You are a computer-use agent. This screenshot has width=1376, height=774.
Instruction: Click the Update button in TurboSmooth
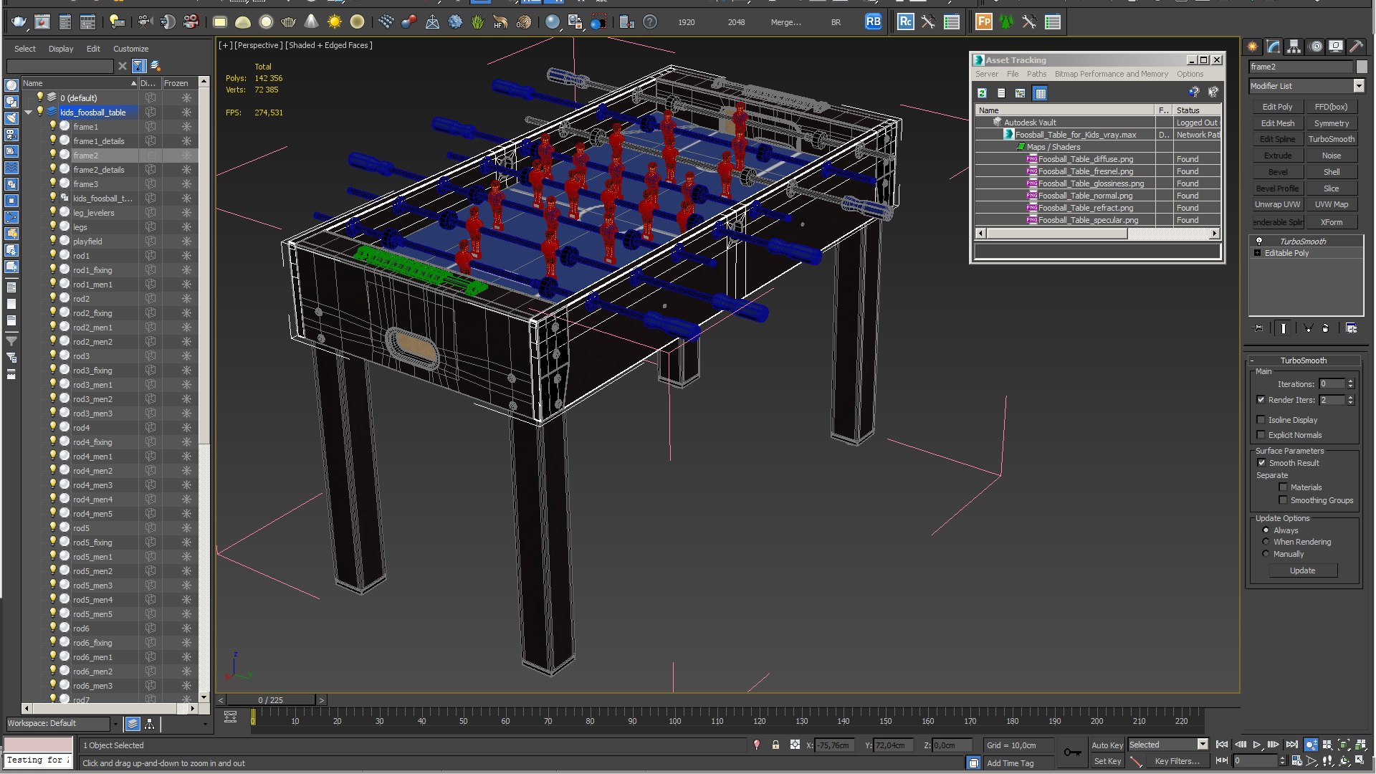coord(1302,570)
